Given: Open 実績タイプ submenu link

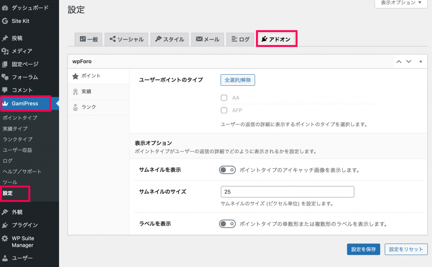Looking at the screenshot, I should 15,129.
